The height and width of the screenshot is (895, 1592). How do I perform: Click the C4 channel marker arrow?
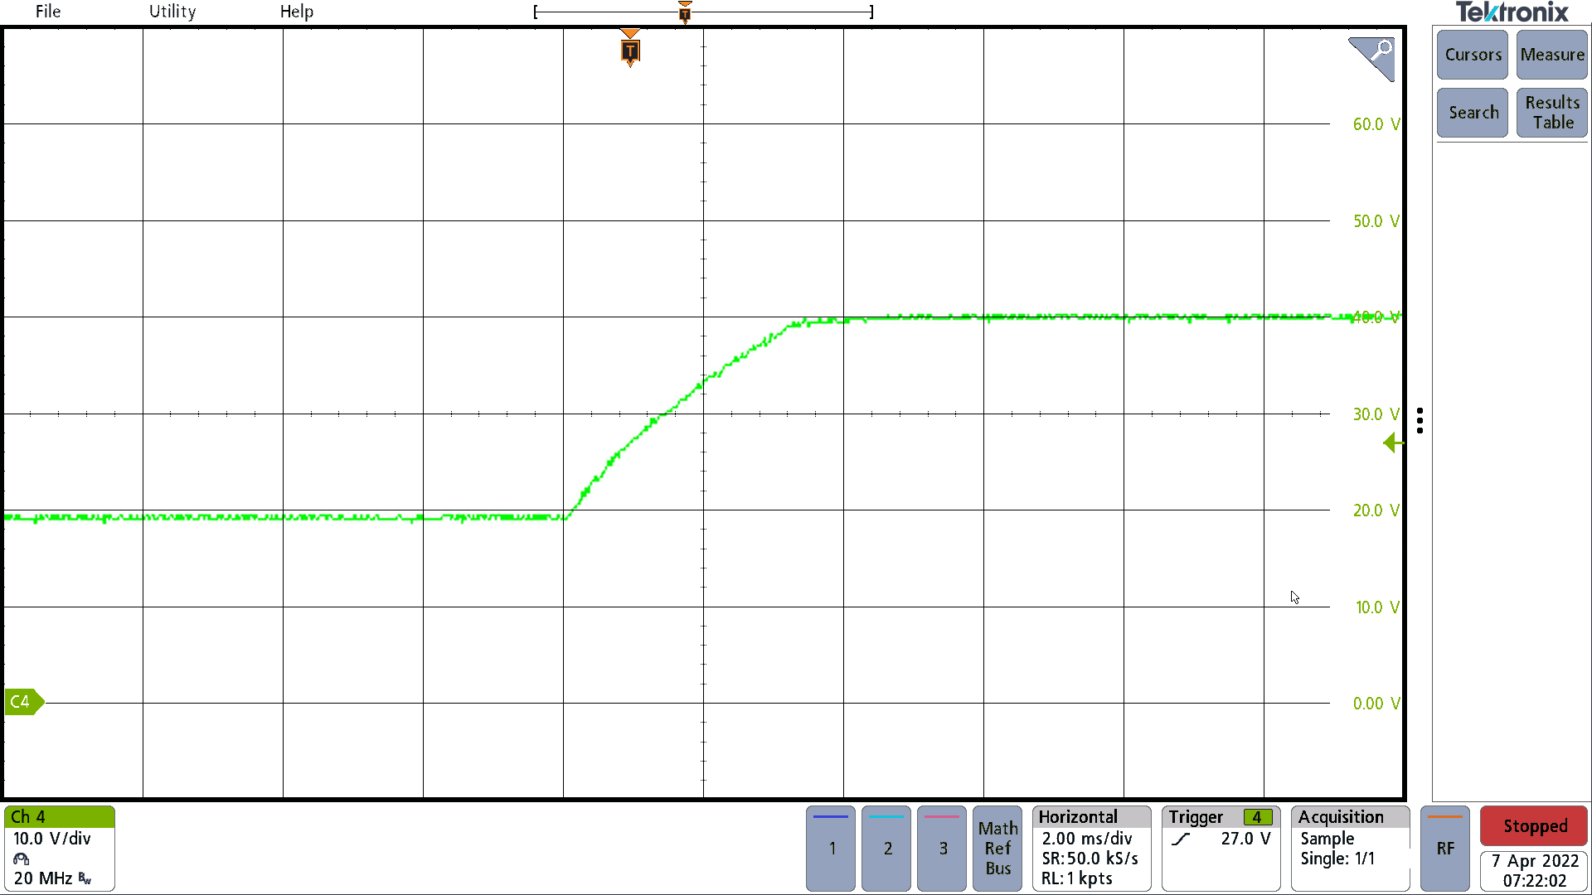(22, 702)
